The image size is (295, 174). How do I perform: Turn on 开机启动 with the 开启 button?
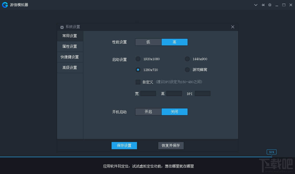[148, 112]
